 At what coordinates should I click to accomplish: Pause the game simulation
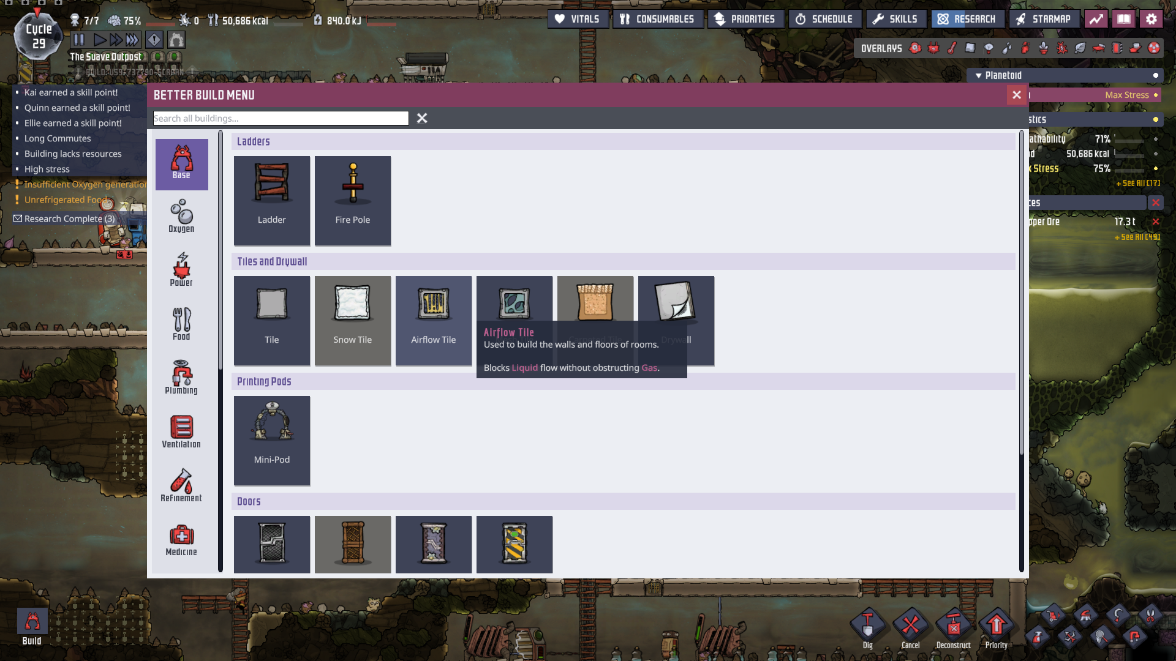79,40
